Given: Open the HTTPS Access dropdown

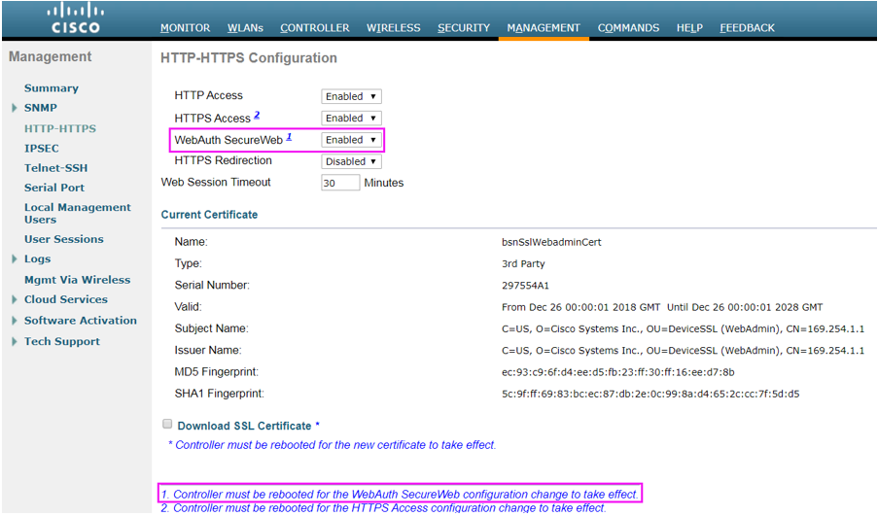Looking at the screenshot, I should (351, 119).
